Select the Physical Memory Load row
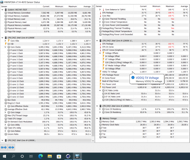The width and height of the screenshot is (190, 160). pyautogui.click(x=46, y=29)
